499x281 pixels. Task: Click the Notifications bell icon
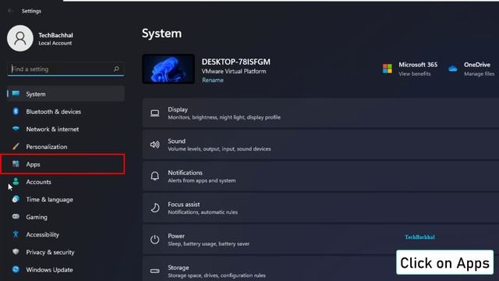click(155, 176)
